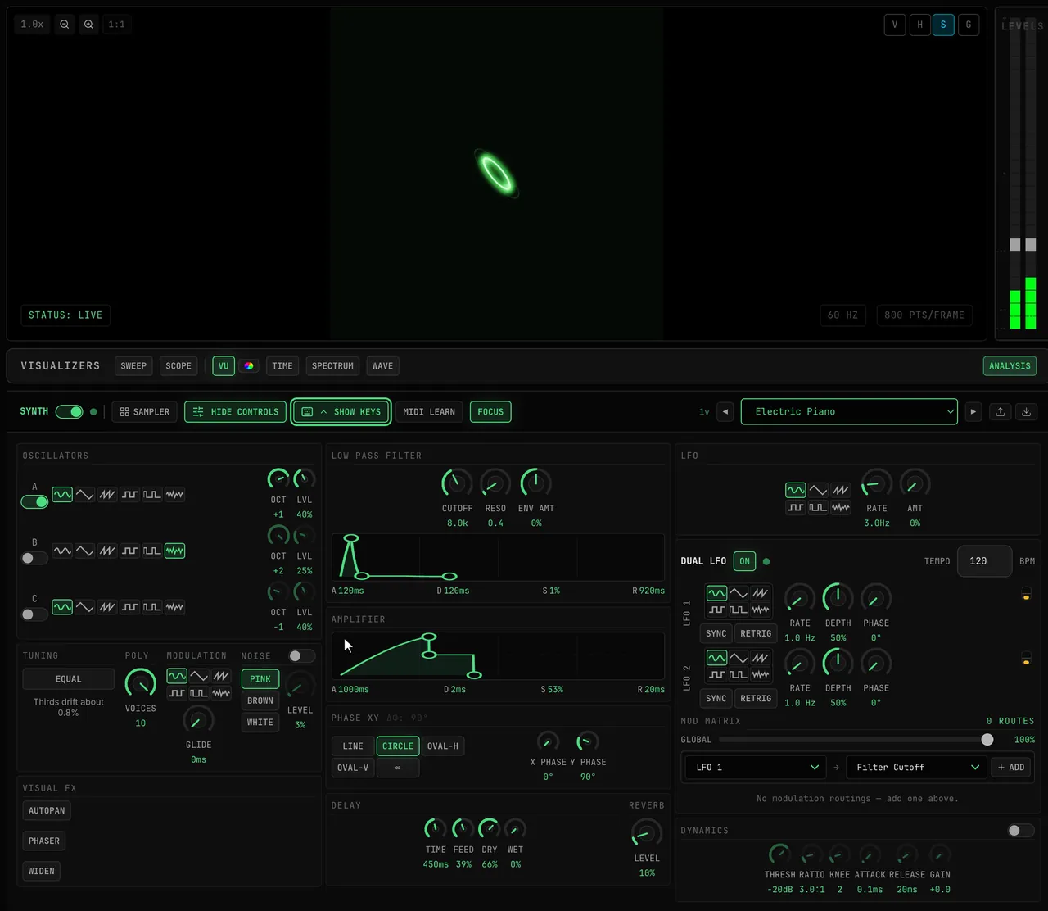Click the filter CUTOFF knob

[x=457, y=483]
